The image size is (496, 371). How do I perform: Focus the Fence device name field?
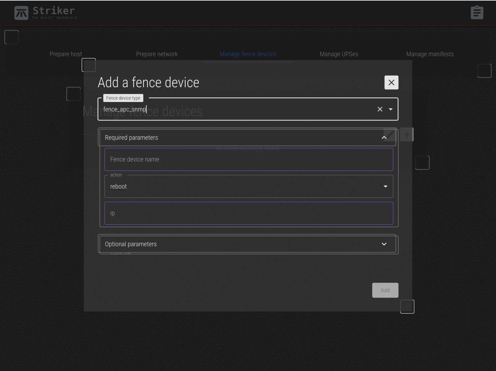coord(249,159)
